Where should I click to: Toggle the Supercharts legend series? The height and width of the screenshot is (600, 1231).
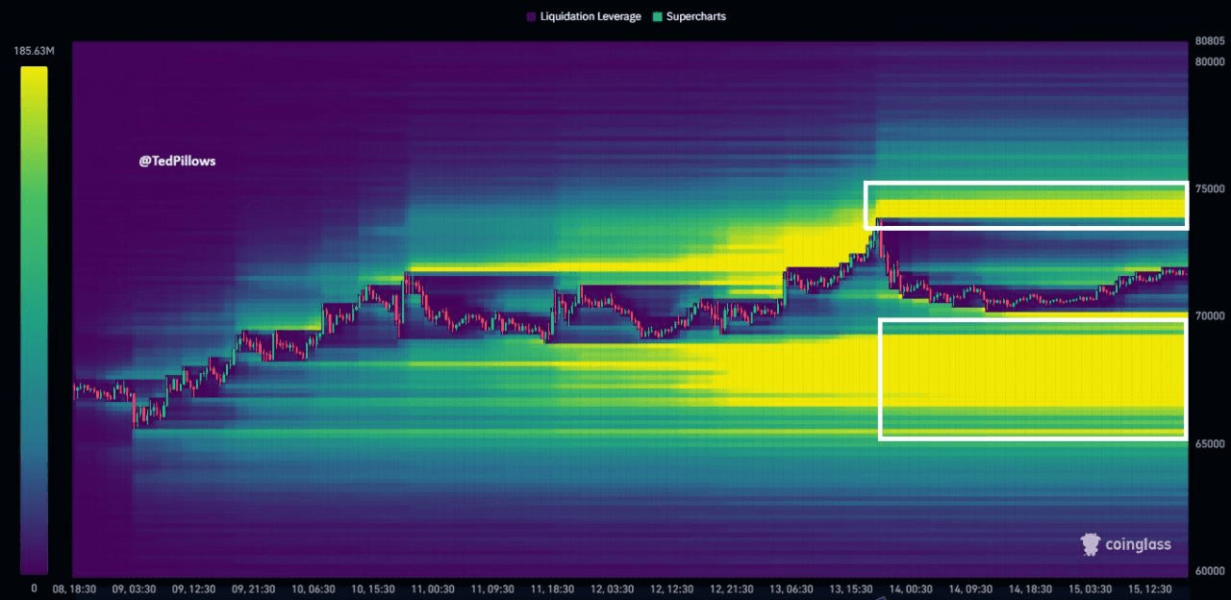tap(689, 16)
